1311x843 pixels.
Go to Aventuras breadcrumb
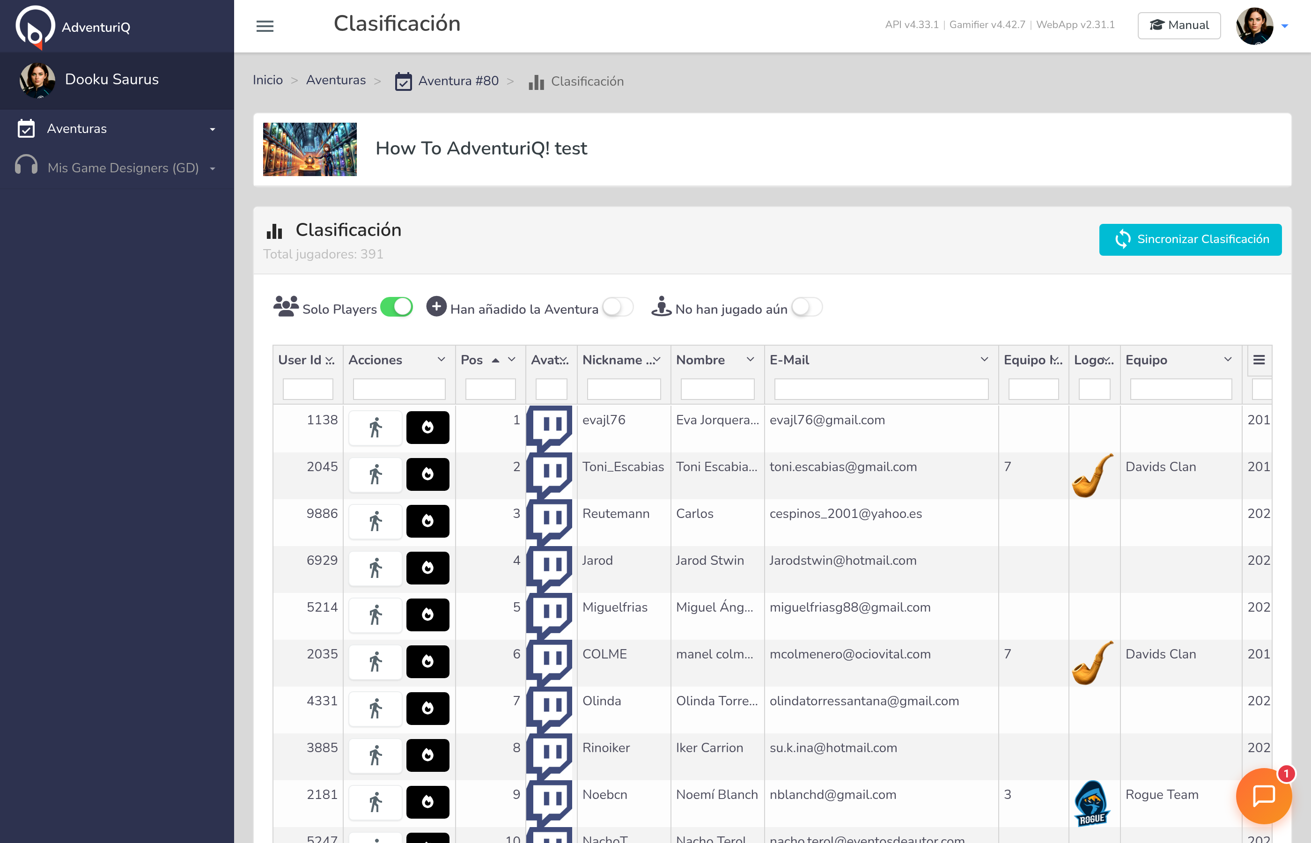(336, 80)
